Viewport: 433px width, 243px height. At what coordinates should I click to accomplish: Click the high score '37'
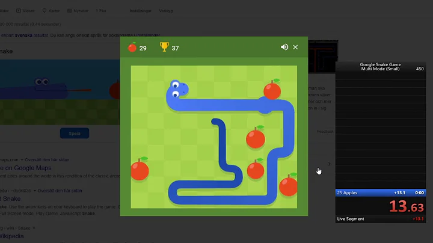[175, 48]
